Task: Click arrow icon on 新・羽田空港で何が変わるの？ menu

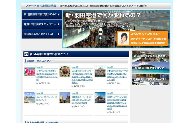Action: click(x=59, y=14)
